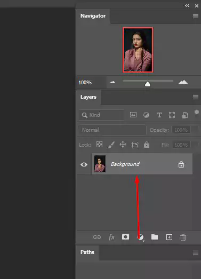Select the Layers tab
Screen dimensions: 201x279
click(89, 97)
